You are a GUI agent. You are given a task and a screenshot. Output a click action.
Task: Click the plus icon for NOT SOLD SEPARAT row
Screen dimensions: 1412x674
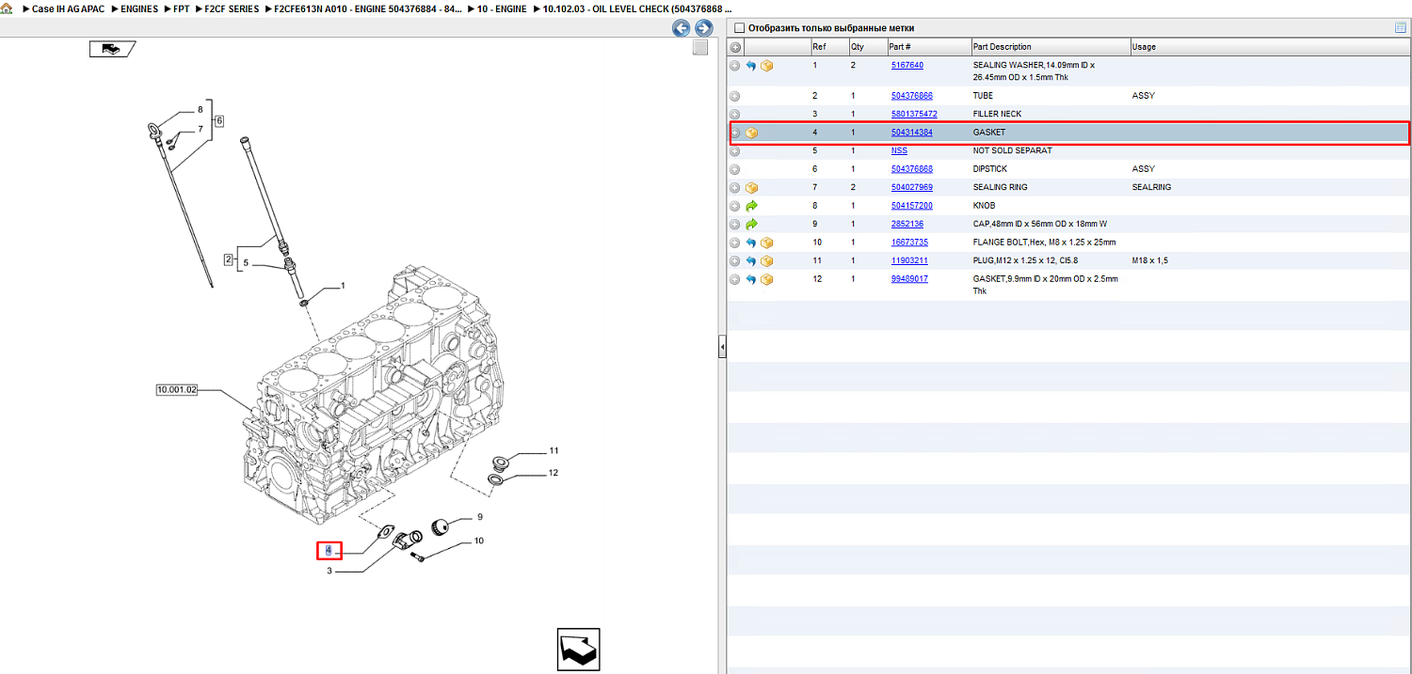(x=735, y=150)
